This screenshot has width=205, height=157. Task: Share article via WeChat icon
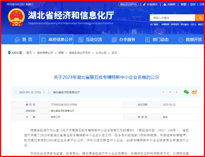pos(186,92)
